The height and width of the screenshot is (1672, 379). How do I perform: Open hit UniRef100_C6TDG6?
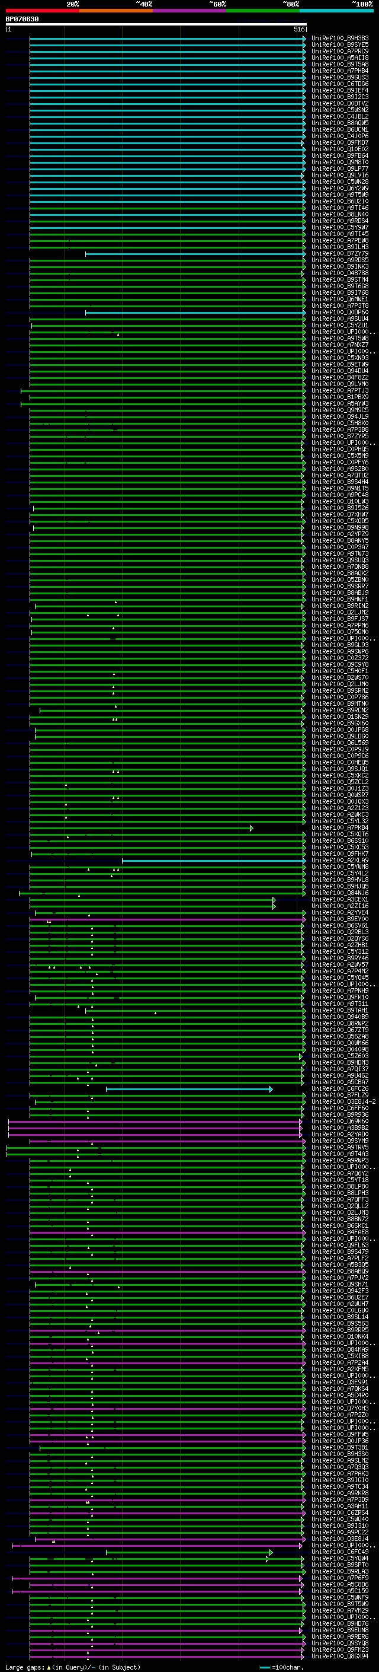(x=339, y=84)
